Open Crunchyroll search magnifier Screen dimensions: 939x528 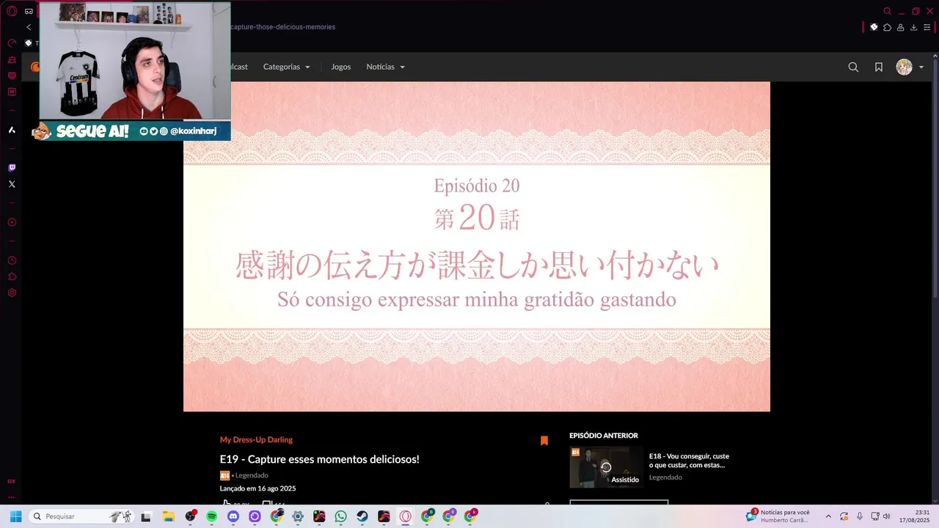[853, 67]
